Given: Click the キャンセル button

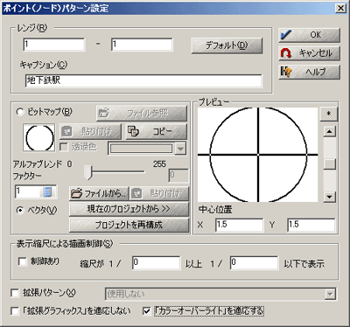Looking at the screenshot, I should [309, 53].
